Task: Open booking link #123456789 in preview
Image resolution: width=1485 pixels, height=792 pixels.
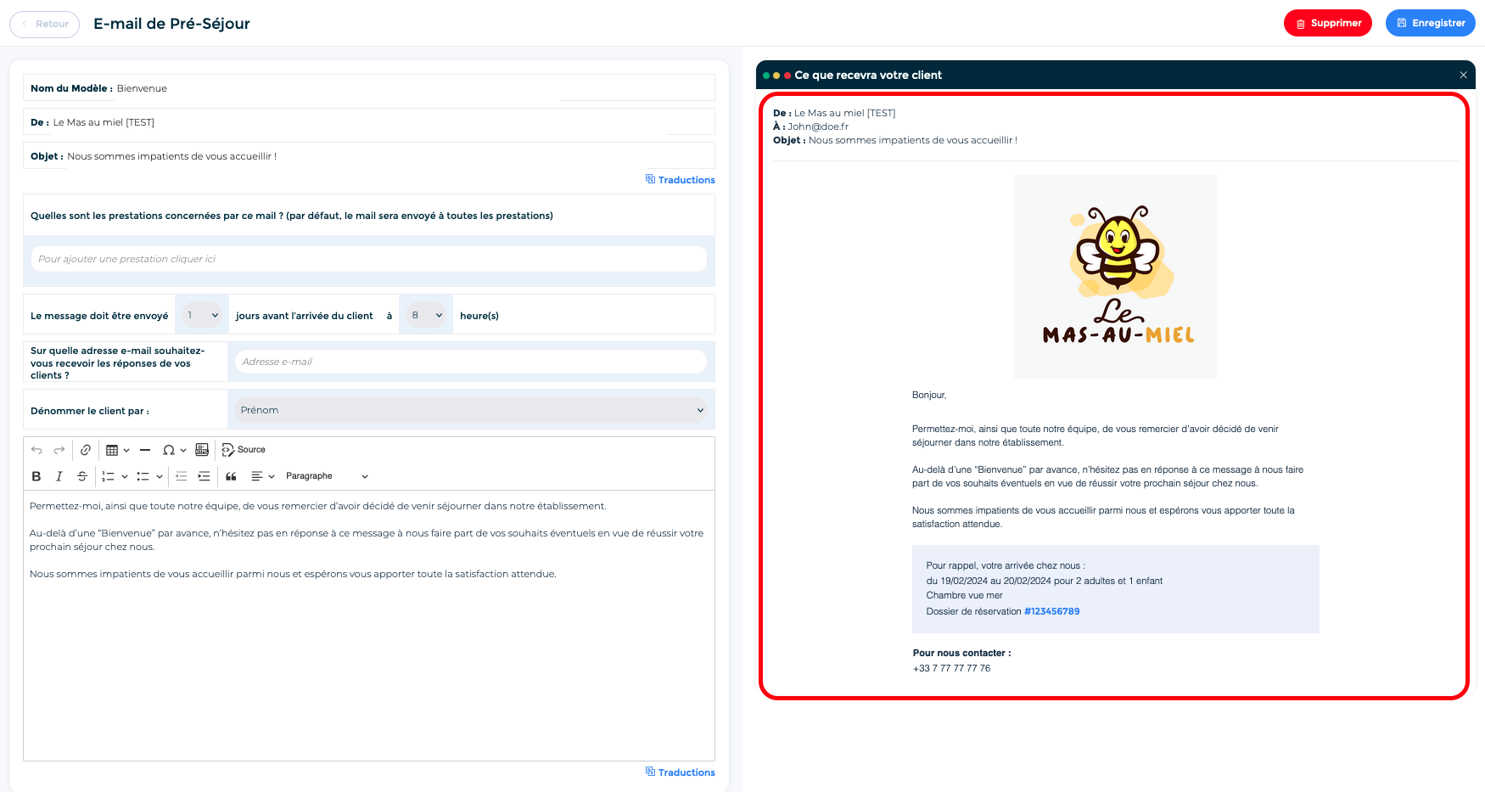Action: [x=1051, y=611]
